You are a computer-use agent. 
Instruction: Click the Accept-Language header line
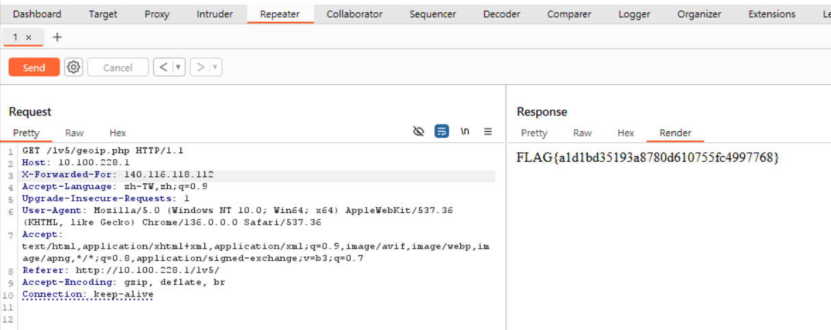coord(115,187)
